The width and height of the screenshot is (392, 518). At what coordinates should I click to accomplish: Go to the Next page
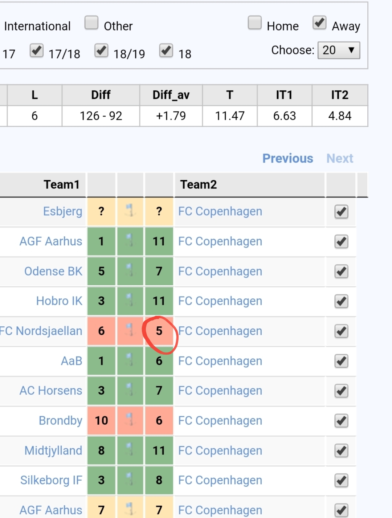point(340,158)
